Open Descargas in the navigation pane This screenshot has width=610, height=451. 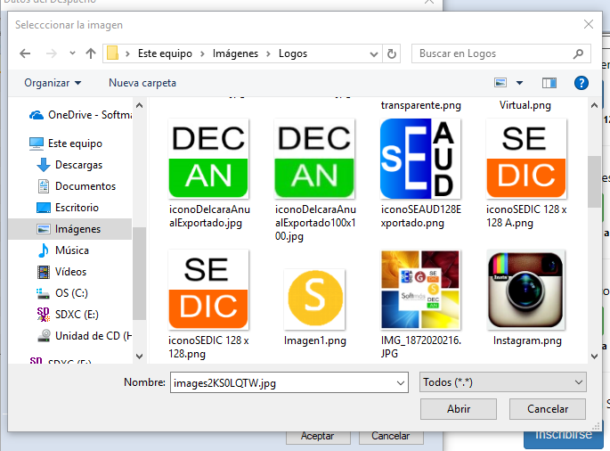78,165
